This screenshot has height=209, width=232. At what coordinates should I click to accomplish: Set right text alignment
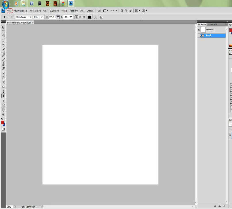coord(84,17)
